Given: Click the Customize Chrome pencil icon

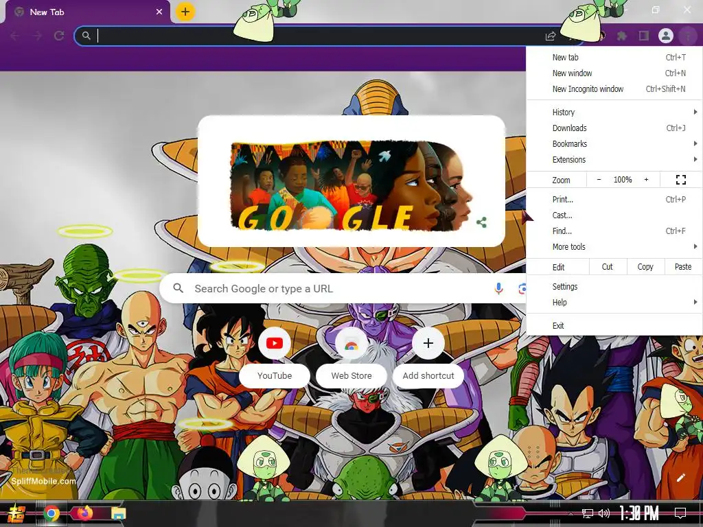Looking at the screenshot, I should 680,478.
